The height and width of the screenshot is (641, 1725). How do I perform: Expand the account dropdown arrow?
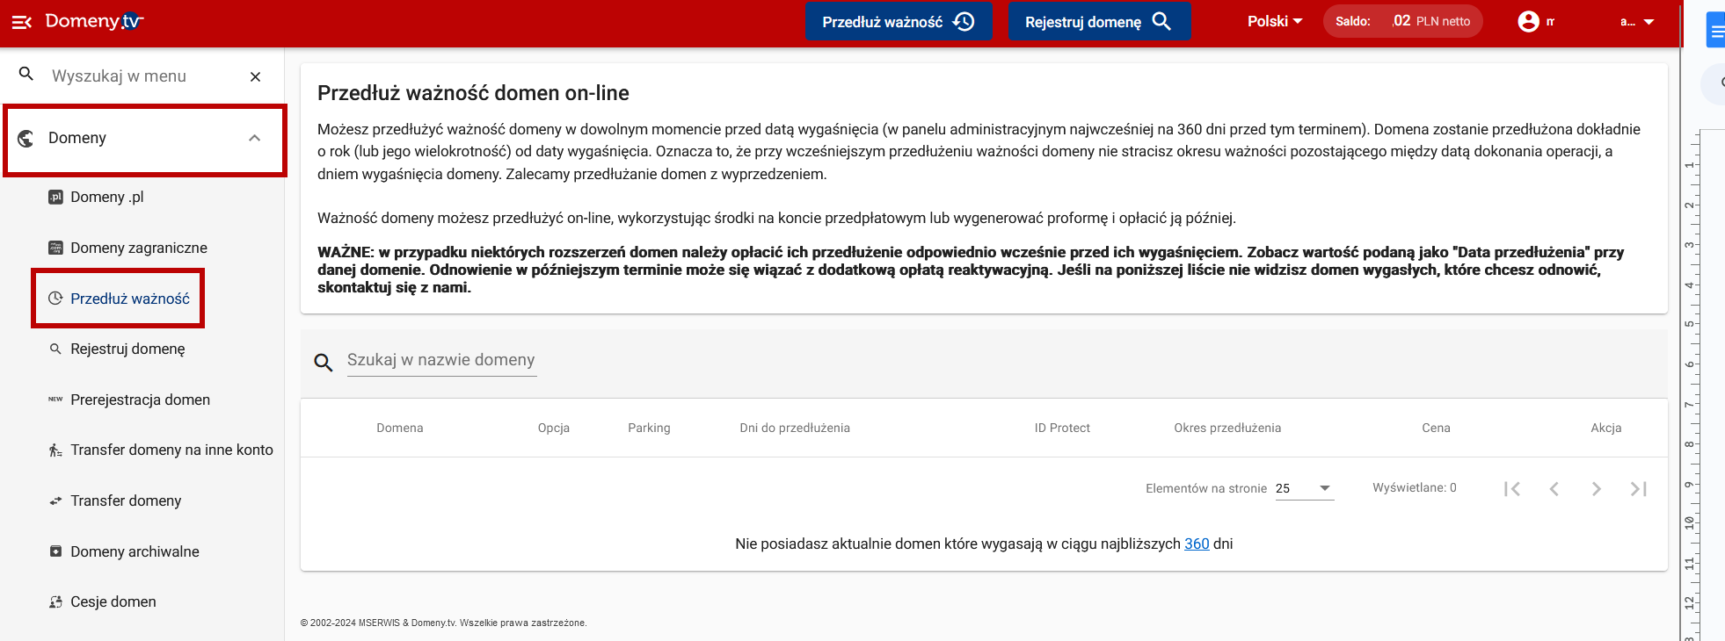coord(1649,22)
